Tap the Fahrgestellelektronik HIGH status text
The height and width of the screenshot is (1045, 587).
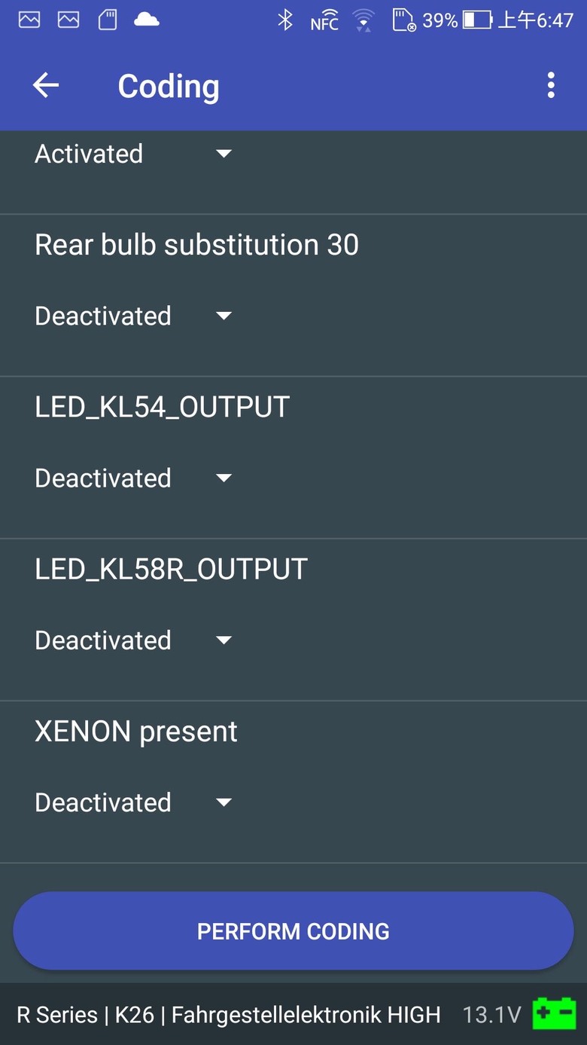(x=306, y=1015)
